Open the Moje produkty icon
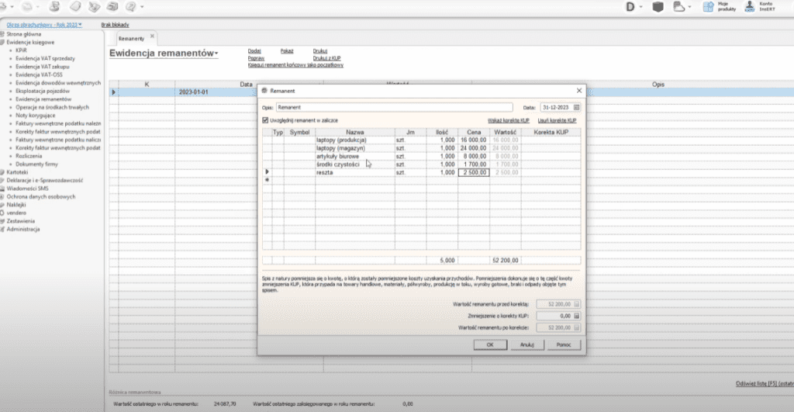794x412 pixels. (709, 7)
